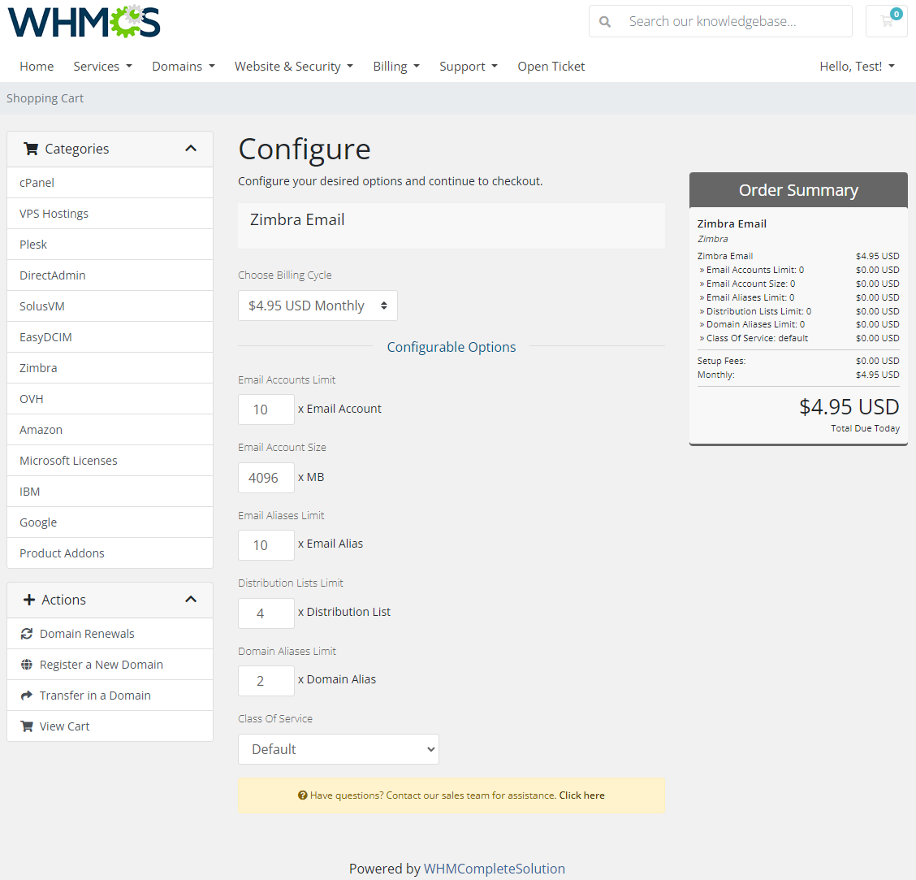Click the cart icon in the Categories panel header
This screenshot has height=880, width=916.
pos(31,149)
